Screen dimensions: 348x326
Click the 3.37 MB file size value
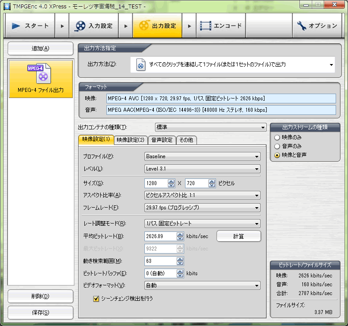click(x=323, y=312)
